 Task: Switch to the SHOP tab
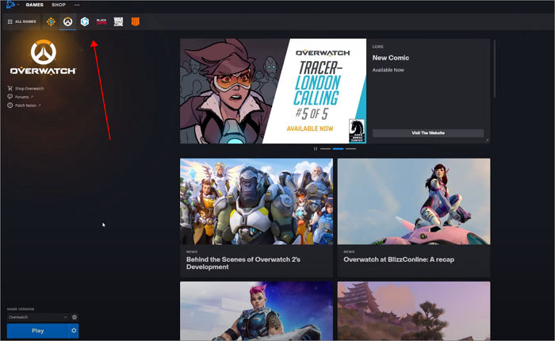click(x=59, y=5)
